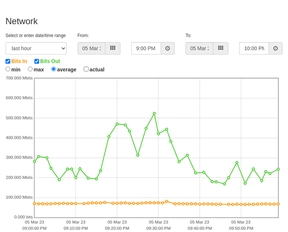Click the 09:50:00 PM x-axis label
This screenshot has width=288, height=232.
click(x=241, y=229)
